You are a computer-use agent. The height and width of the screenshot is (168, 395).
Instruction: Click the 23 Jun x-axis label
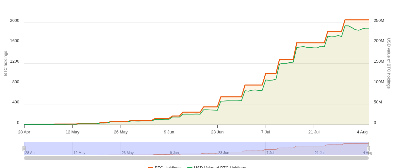tap(217, 132)
